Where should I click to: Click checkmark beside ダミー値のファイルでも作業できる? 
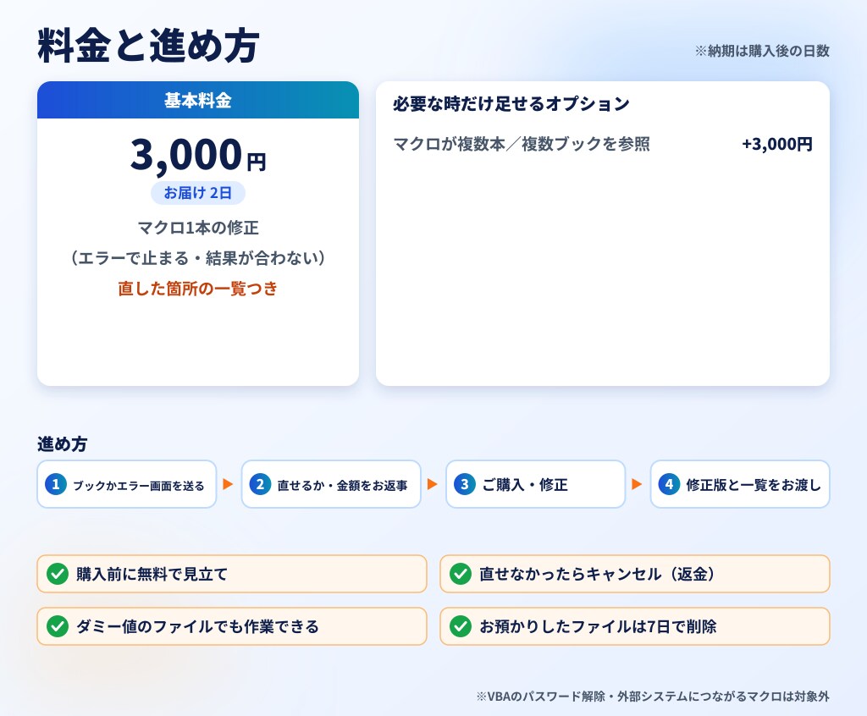click(x=58, y=626)
